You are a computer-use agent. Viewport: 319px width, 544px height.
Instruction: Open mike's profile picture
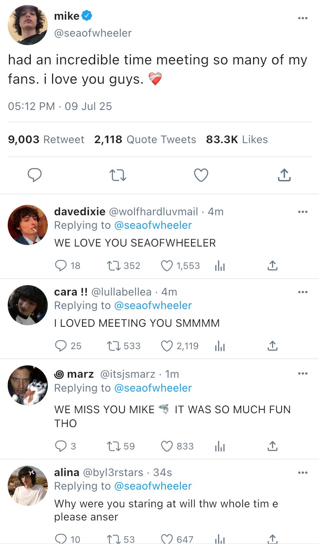tap(28, 25)
